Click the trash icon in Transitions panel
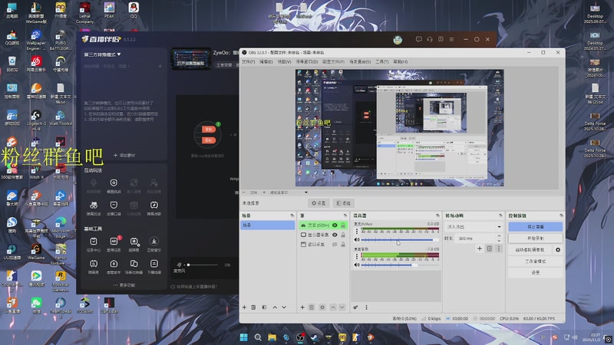The height and width of the screenshot is (345, 614). (x=490, y=248)
